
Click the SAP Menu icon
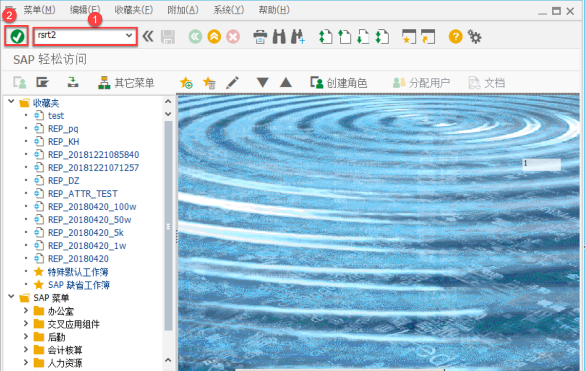coord(43,83)
